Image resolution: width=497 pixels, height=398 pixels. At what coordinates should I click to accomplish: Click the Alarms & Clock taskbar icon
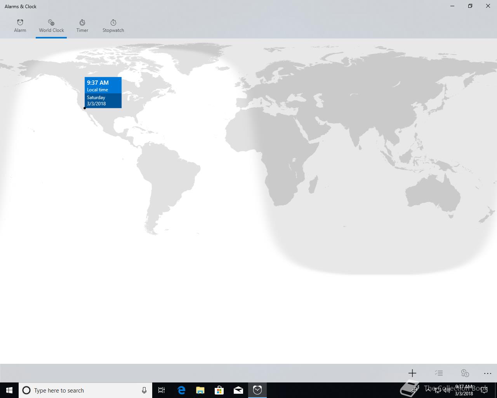[x=257, y=390]
